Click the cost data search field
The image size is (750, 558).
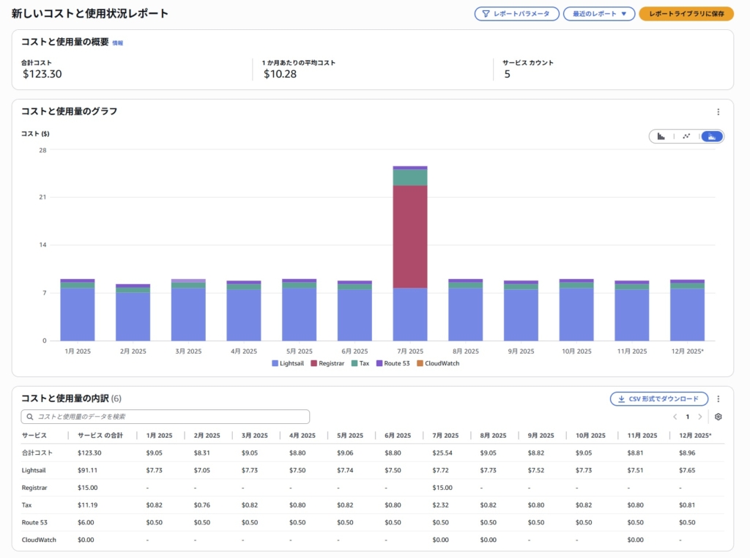[166, 417]
